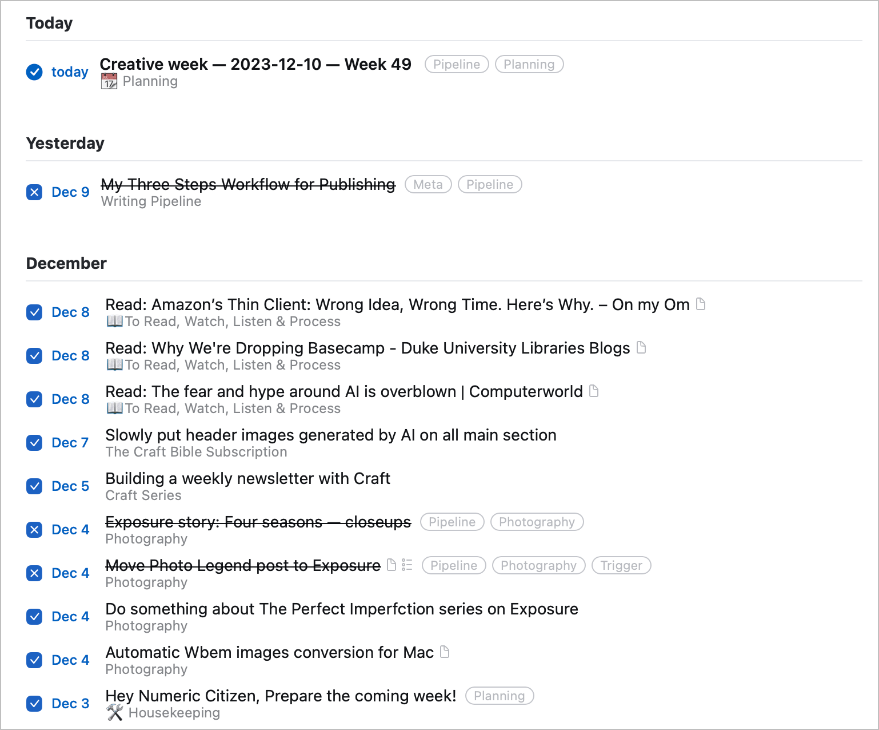Viewport: 879px width, 730px height.
Task: Click Pipeline tag on Creative week task
Action: coord(457,64)
